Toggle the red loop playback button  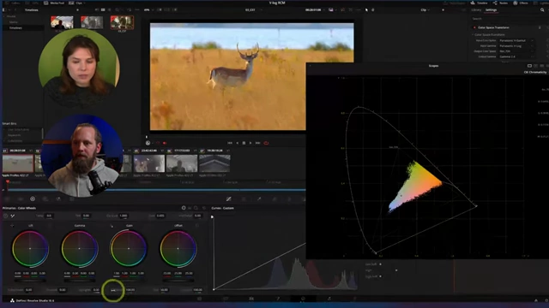coord(266,143)
